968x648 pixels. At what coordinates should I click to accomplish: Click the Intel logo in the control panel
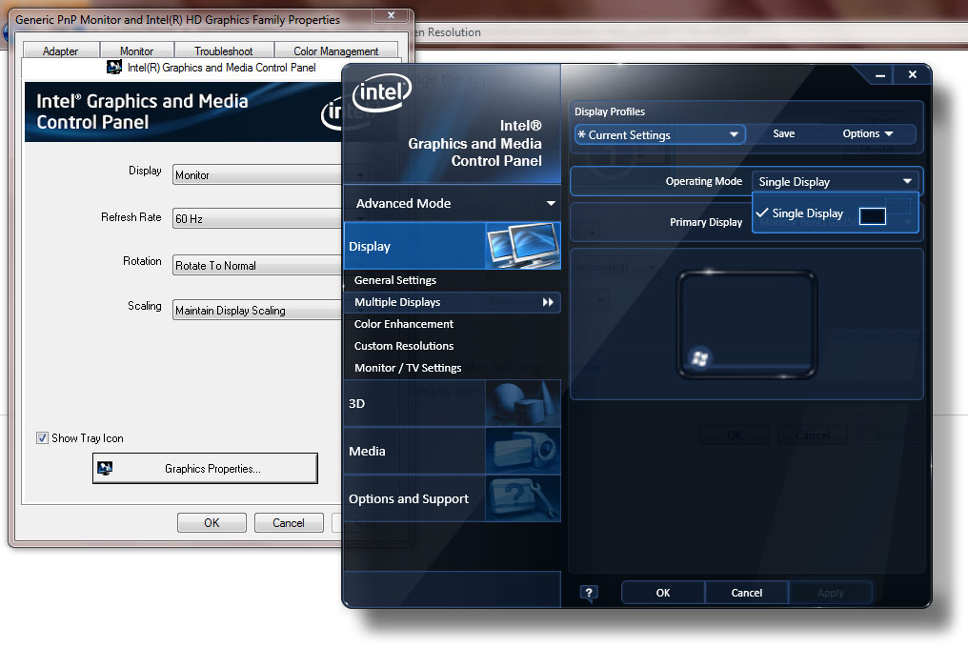pos(381,92)
